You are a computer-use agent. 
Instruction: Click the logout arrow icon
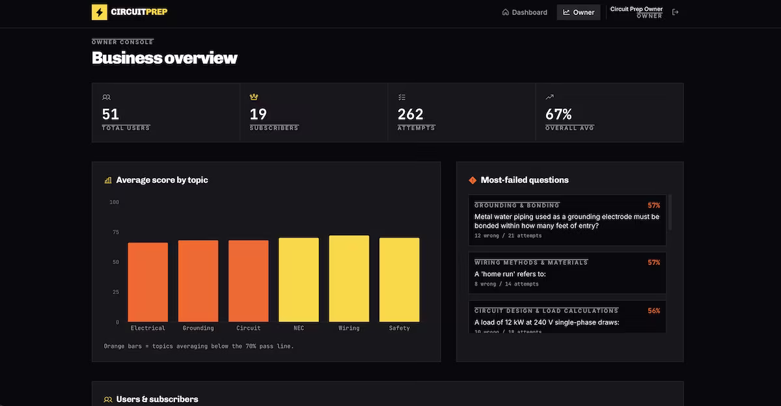676,12
